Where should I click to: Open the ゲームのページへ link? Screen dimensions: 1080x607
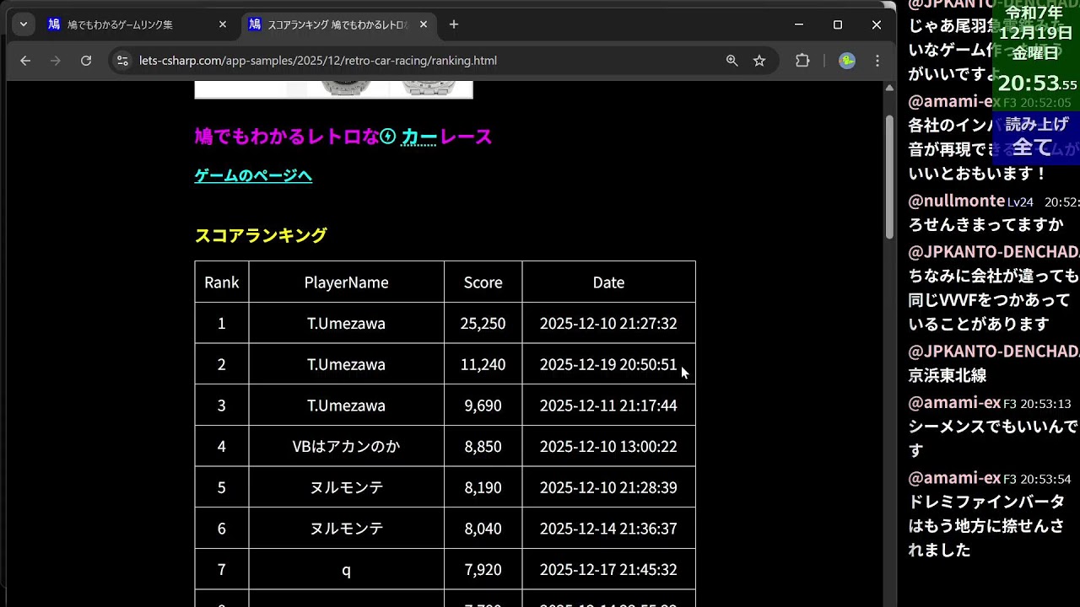(252, 175)
